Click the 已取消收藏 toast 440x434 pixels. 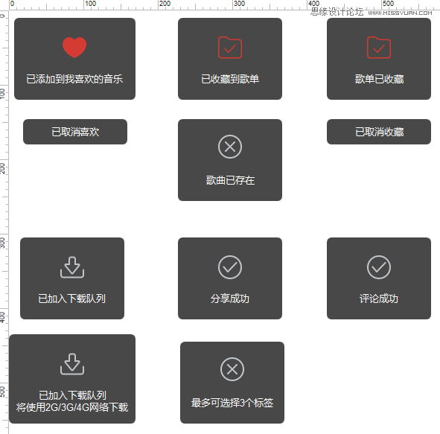(x=379, y=132)
